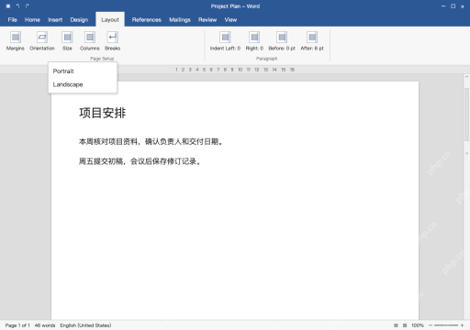Click the first view layout icon in status bar

click(x=396, y=325)
